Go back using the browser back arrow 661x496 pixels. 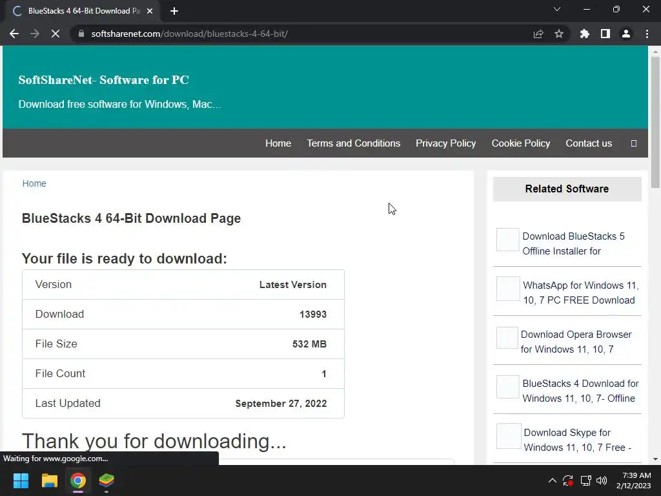14,34
